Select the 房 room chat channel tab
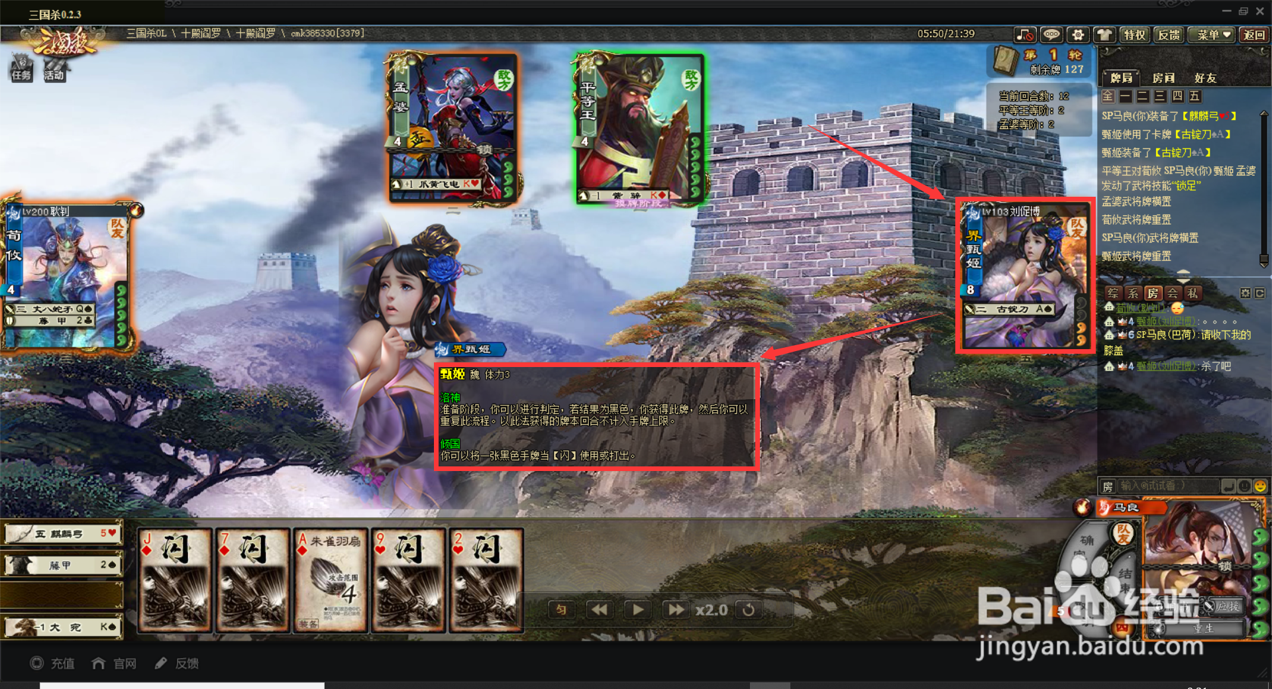Viewport: 1272px width, 689px height. pos(1153,293)
